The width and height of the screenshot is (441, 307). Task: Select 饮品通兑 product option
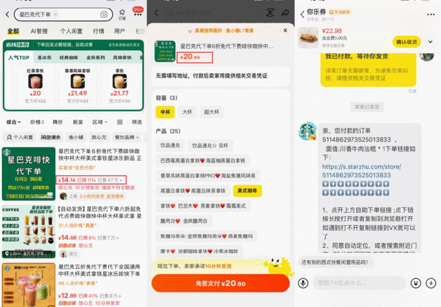[170, 145]
